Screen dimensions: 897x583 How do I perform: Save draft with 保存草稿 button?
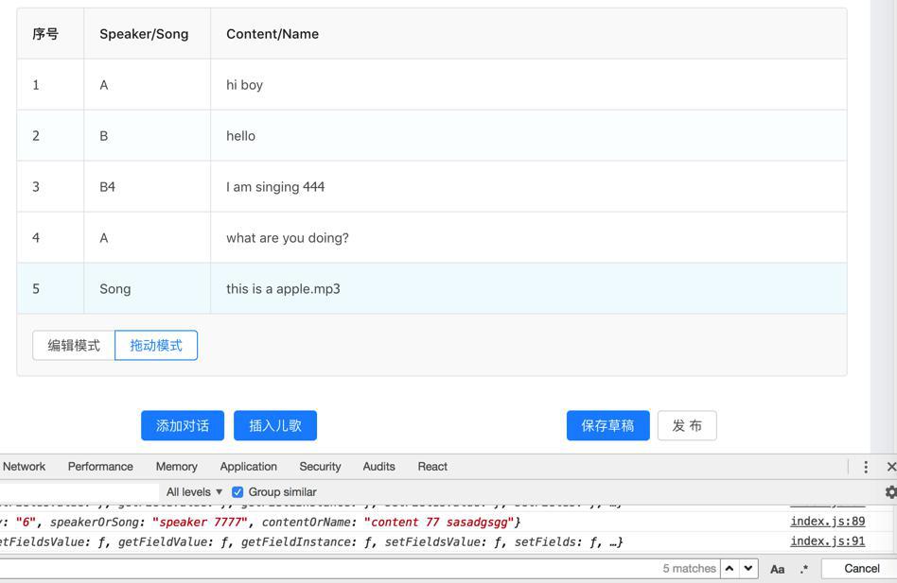[607, 426]
